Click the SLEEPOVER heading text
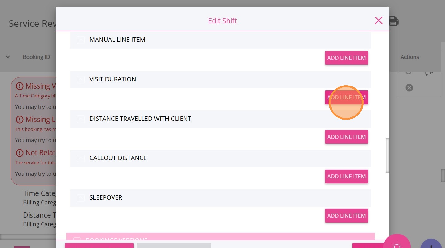445x248 pixels. (106, 197)
